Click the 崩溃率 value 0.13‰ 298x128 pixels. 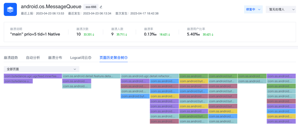pos(150,34)
